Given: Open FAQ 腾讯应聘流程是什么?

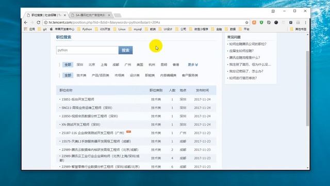Looking at the screenshot, I should pos(244,57).
